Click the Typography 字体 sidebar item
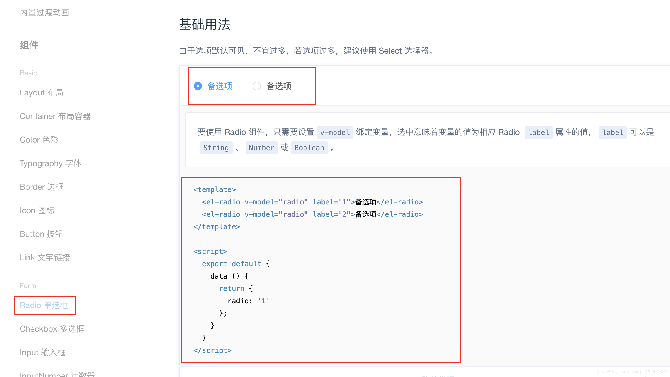670x377 pixels. (51, 163)
